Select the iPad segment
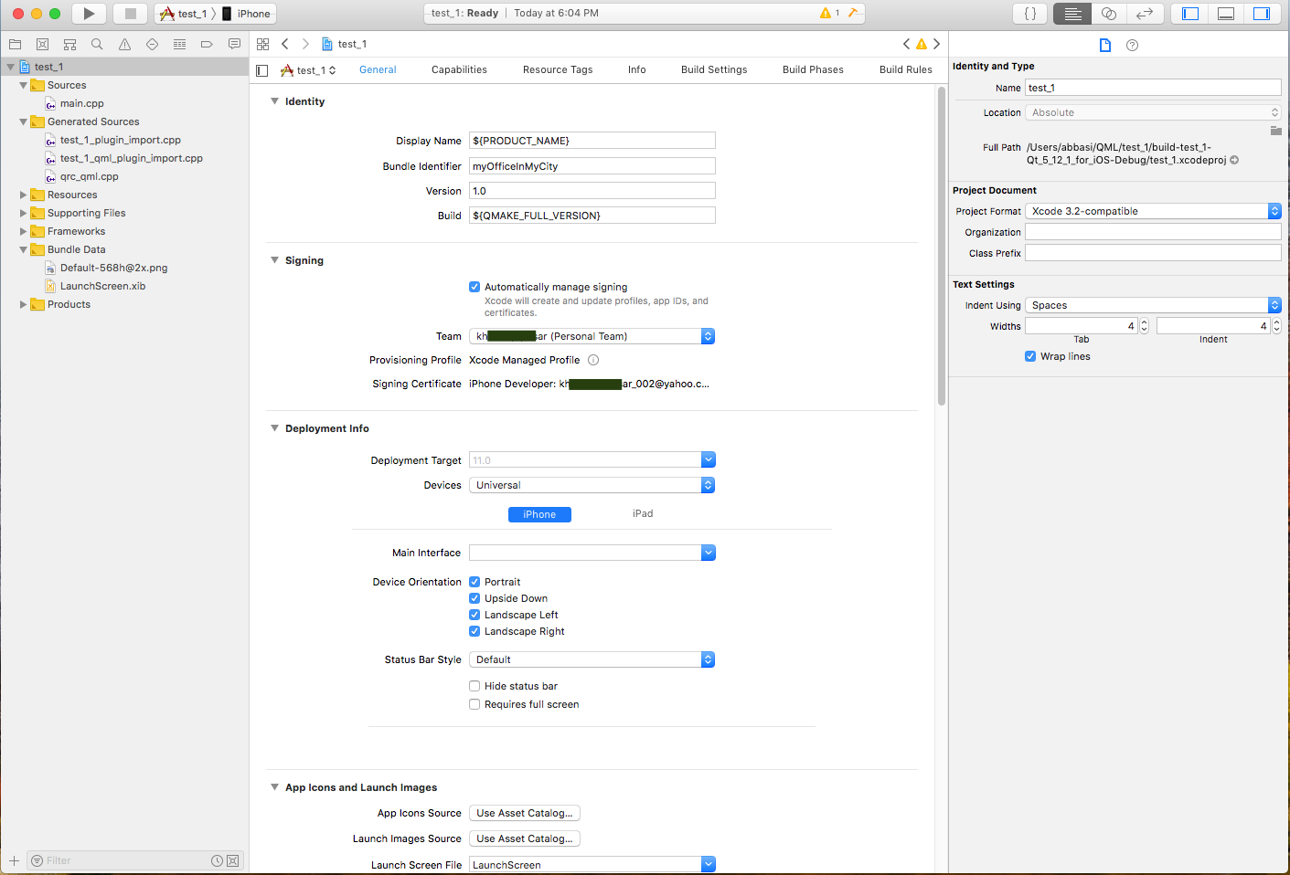 643,514
